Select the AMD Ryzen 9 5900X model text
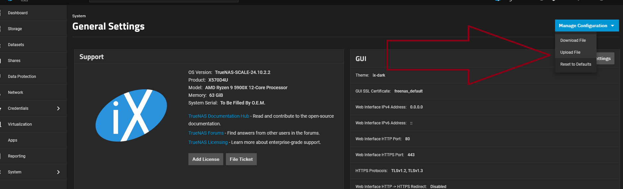Screen dimensions: 623x189 [246, 88]
